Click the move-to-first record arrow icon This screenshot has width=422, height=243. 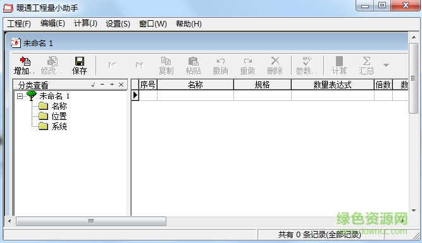[x=112, y=65]
